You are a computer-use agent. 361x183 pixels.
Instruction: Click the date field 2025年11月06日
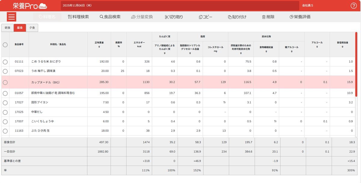pyautogui.click(x=180, y=5)
